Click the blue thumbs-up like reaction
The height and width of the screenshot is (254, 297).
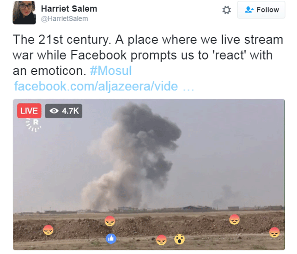click(x=111, y=239)
